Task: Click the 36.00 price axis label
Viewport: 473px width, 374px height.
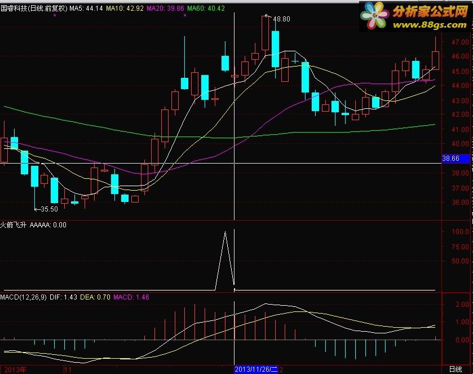Action: click(461, 203)
